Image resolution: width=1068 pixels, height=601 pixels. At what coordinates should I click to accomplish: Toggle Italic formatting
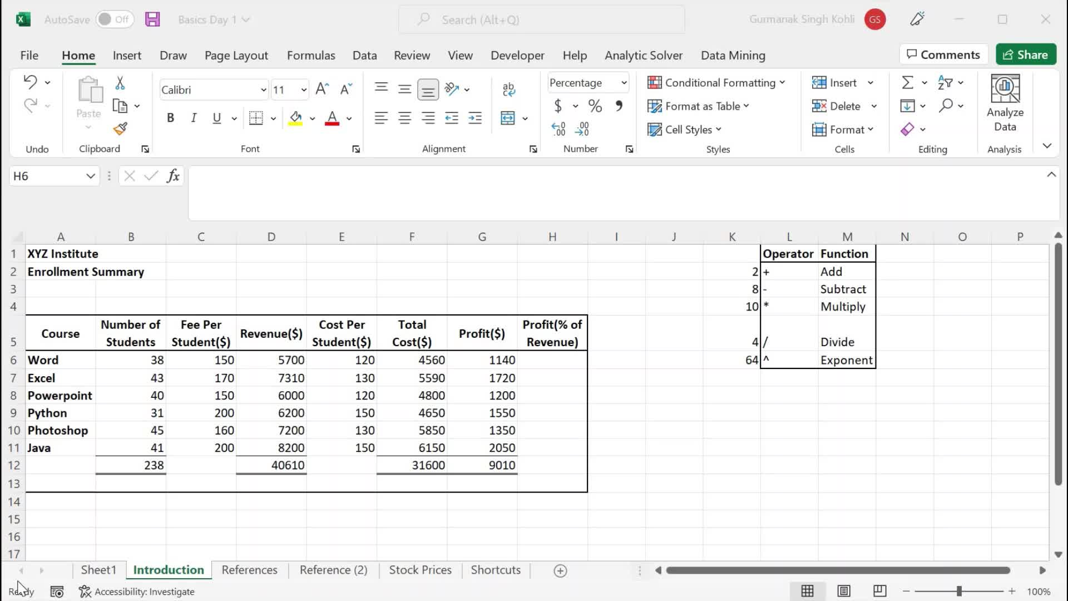194,118
